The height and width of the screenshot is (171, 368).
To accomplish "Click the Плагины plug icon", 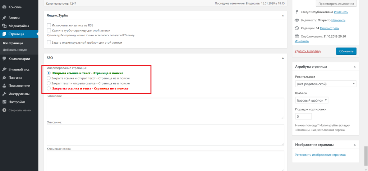I will (4, 78).
